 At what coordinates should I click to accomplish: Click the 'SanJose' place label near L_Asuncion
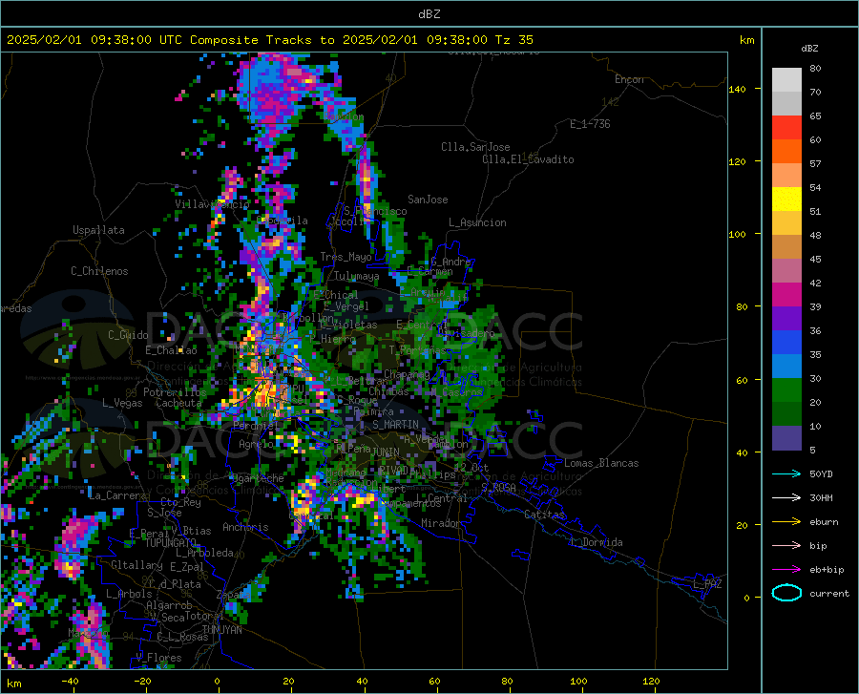pyautogui.click(x=428, y=200)
